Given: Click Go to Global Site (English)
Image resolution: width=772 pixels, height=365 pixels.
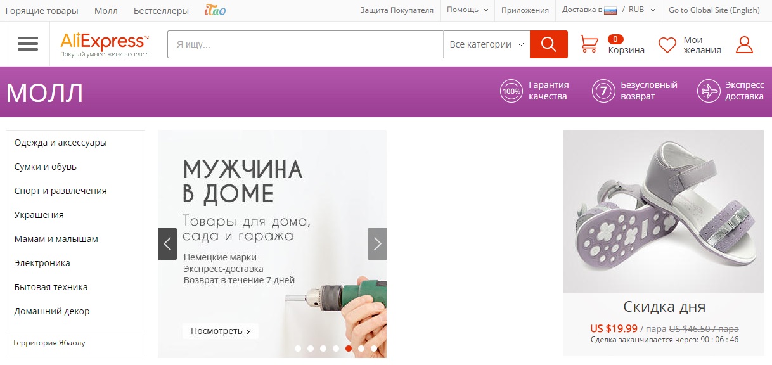Looking at the screenshot, I should [714, 10].
